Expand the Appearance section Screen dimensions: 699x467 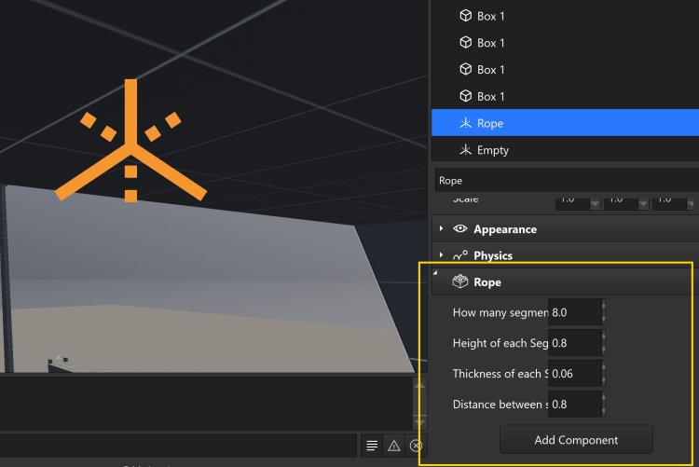(x=442, y=229)
